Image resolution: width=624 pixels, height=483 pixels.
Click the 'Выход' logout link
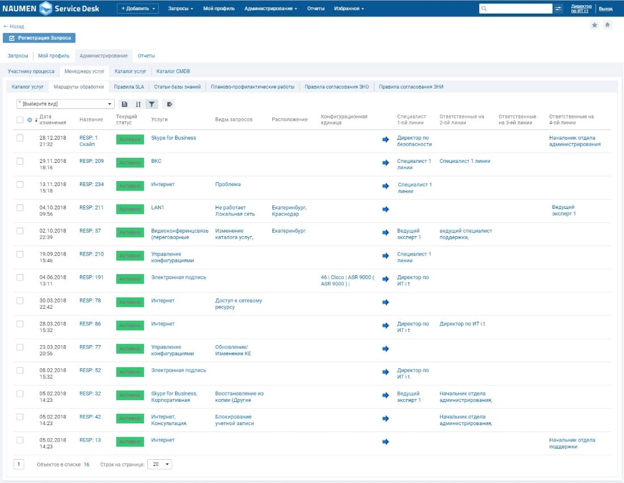[x=606, y=9]
